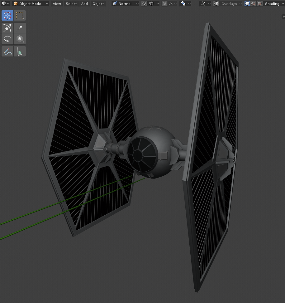The height and width of the screenshot is (303, 285).
Task: Pick the Move tool arrow icon
Action: [x=20, y=28]
